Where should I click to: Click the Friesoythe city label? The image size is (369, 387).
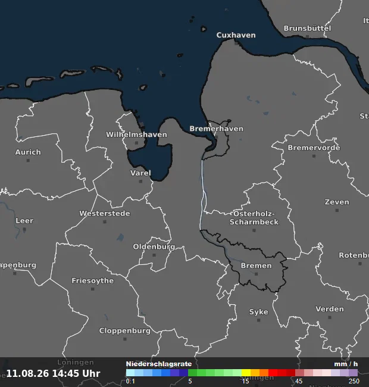coord(92,280)
